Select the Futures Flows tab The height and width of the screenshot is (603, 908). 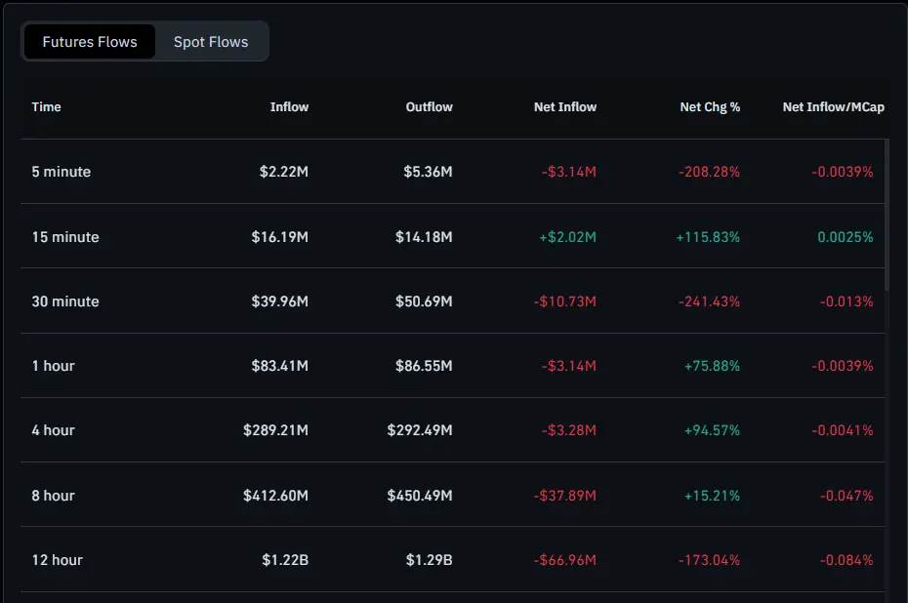pyautogui.click(x=89, y=41)
